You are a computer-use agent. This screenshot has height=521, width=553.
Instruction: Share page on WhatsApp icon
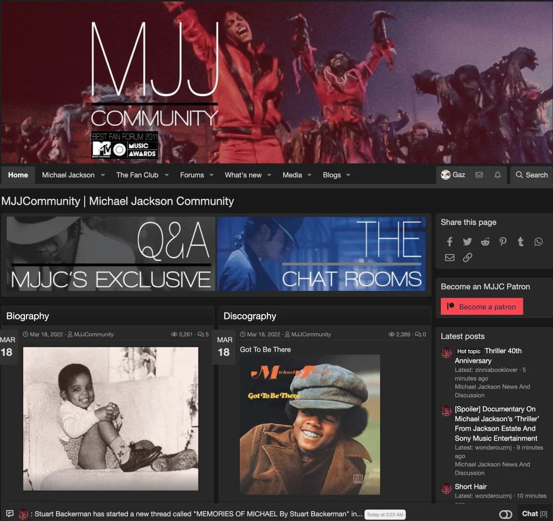coord(538,242)
